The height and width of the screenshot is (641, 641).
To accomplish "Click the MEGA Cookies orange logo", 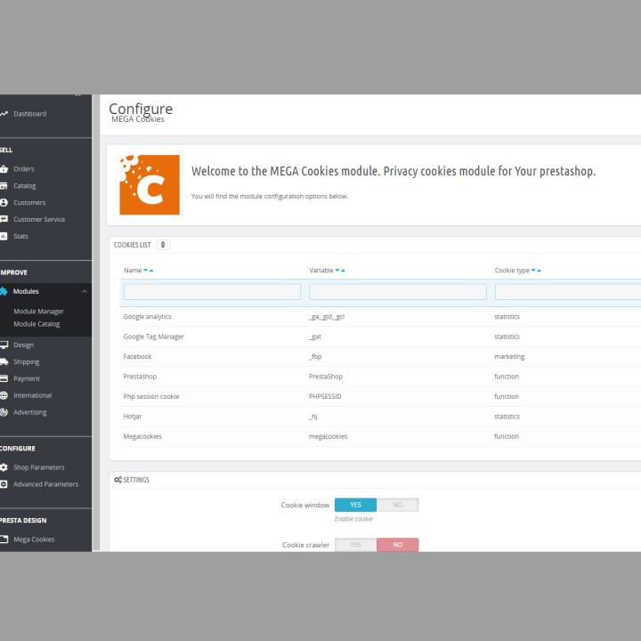I will pos(150,185).
